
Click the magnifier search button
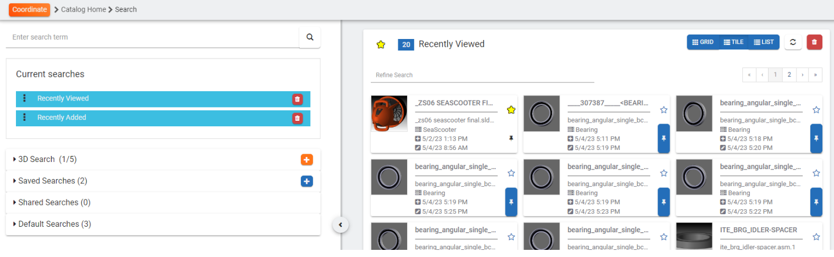[310, 37]
